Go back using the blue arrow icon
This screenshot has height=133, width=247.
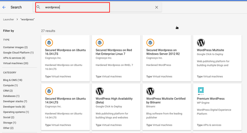point(4,7)
